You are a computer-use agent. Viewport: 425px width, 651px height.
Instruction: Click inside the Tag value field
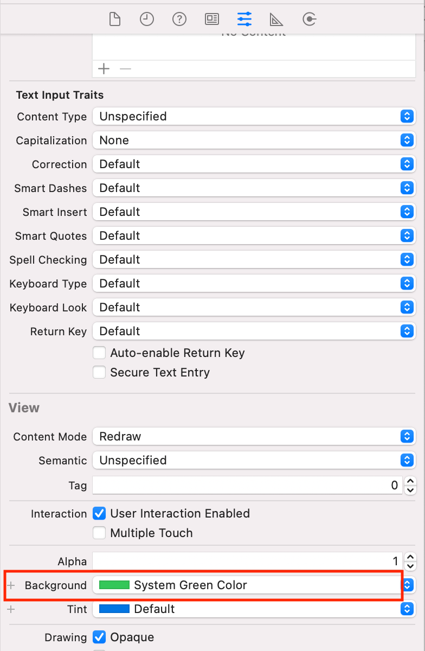click(244, 485)
